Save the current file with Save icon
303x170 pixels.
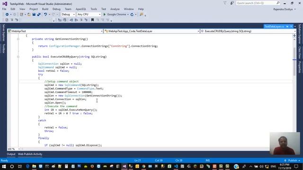[x=34, y=15]
